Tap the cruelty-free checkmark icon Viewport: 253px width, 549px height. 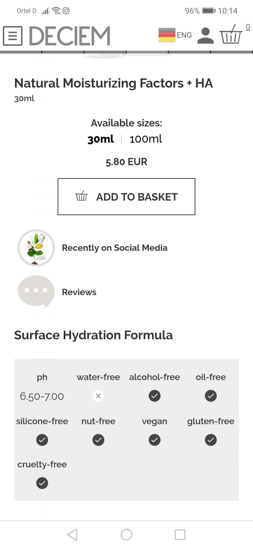click(x=42, y=483)
